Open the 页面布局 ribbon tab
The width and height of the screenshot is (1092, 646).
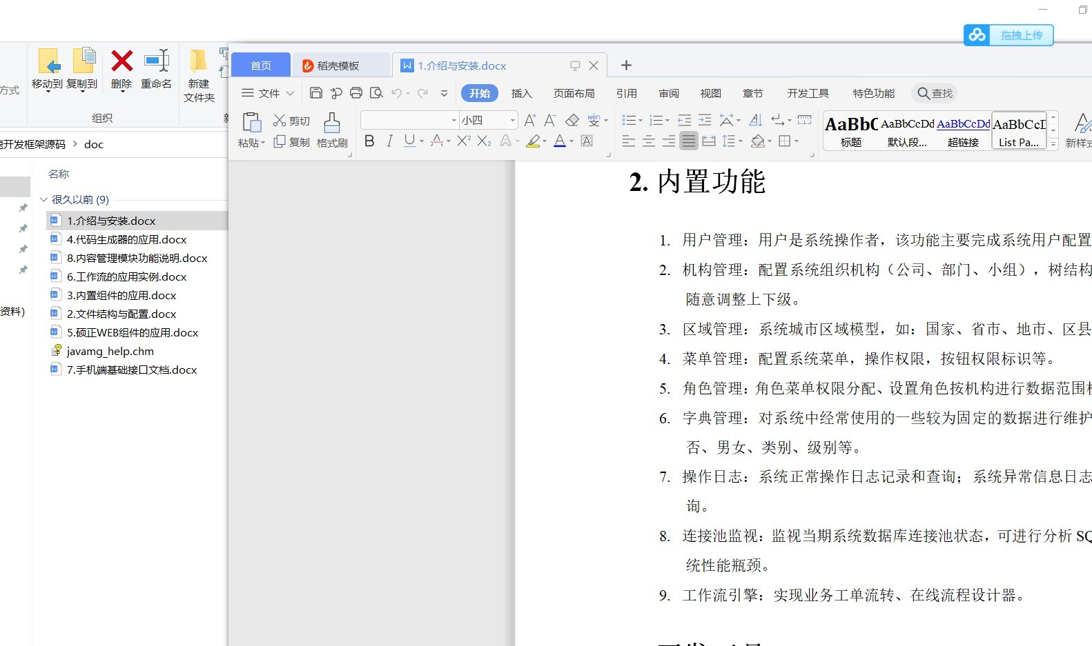click(574, 93)
